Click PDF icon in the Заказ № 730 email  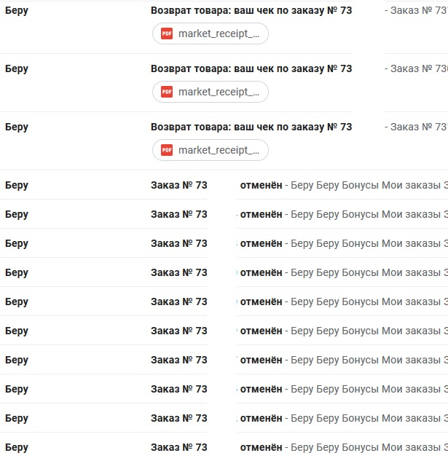coord(167,92)
